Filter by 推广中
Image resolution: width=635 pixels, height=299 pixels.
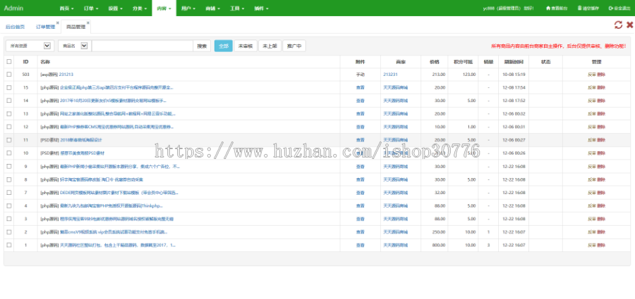294,46
